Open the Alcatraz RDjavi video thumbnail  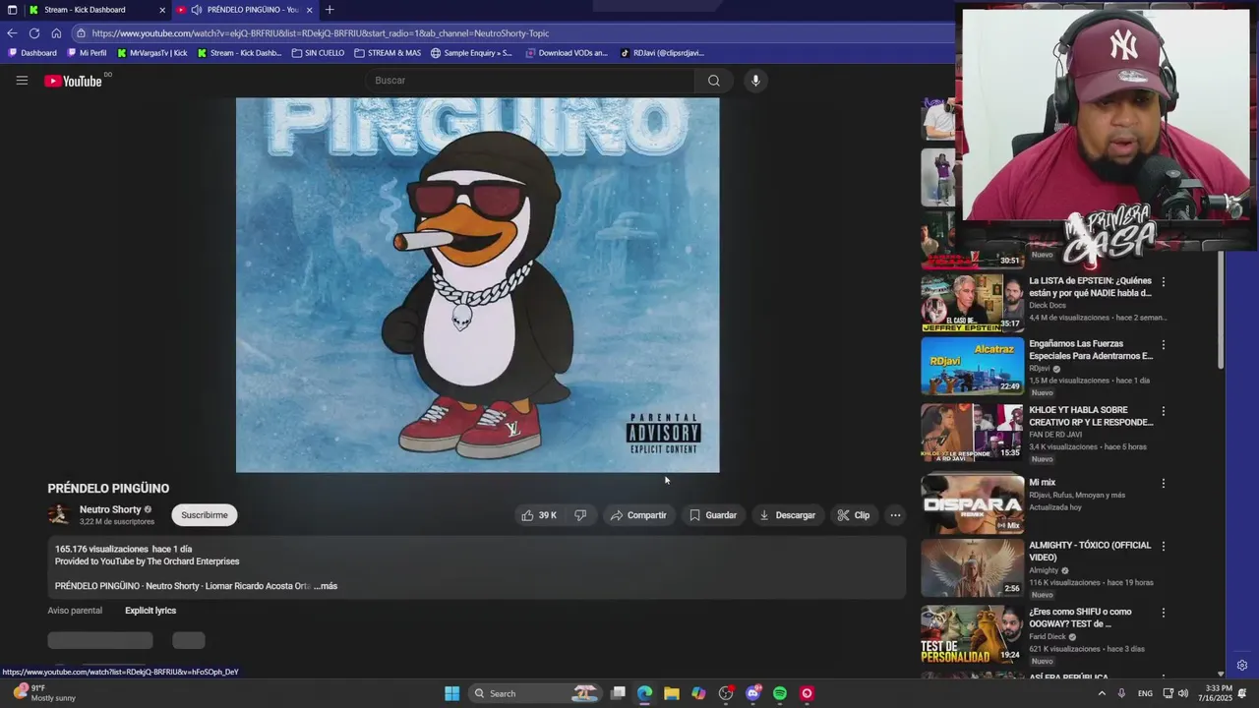point(973,367)
